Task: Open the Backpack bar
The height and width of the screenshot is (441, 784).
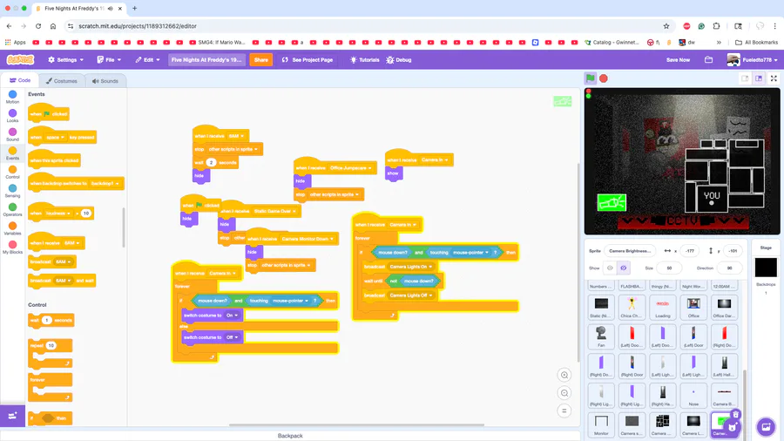Action: pyautogui.click(x=290, y=436)
